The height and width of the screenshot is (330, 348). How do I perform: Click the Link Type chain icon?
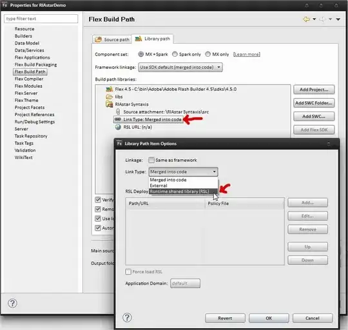(x=118, y=119)
